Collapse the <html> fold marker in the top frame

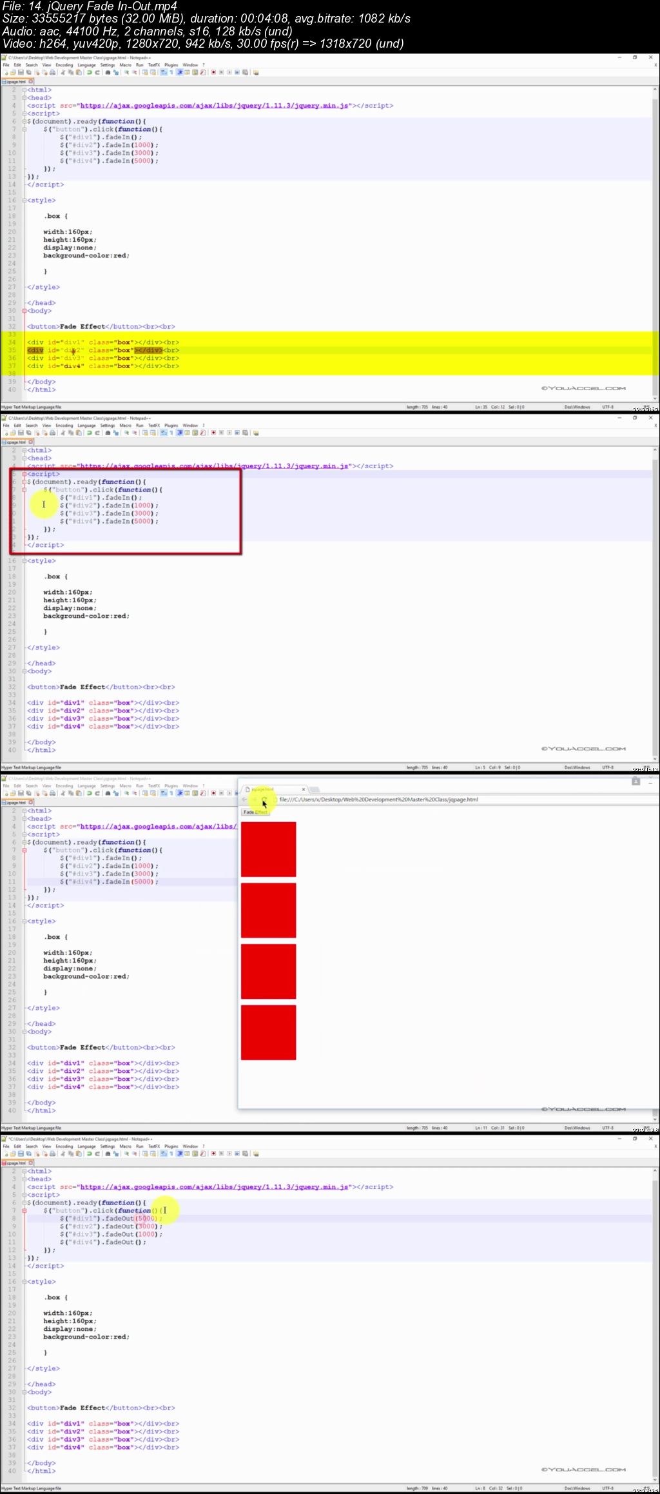(24, 90)
